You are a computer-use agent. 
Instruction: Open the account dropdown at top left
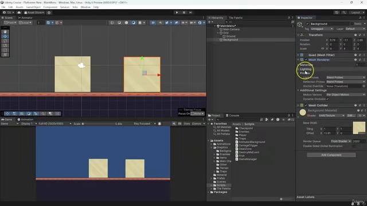(8, 13)
